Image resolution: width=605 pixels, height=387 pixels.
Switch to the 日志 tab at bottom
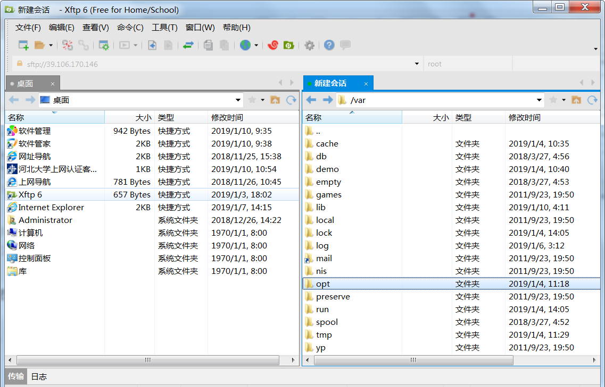[x=38, y=376]
